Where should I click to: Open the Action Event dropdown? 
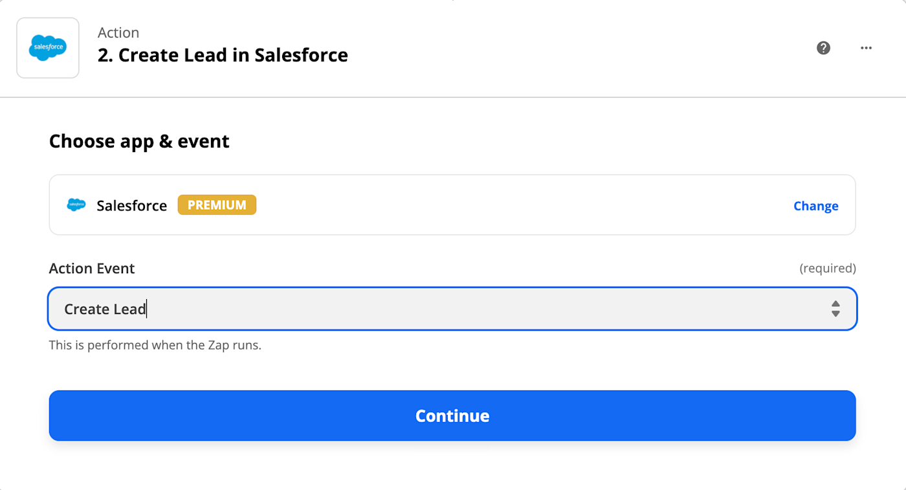452,309
